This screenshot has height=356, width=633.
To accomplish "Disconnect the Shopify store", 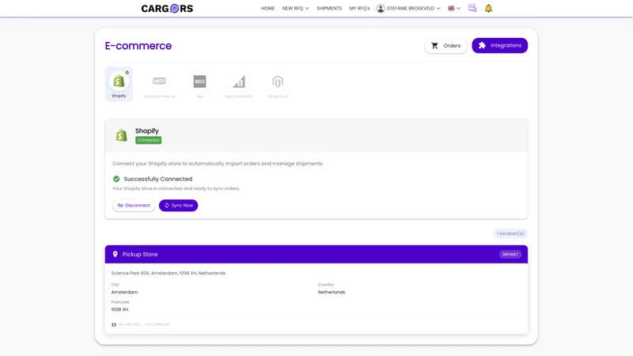I will click(134, 206).
